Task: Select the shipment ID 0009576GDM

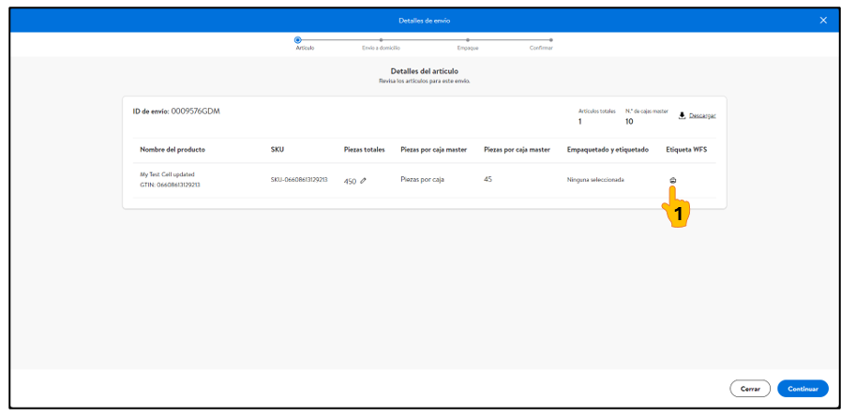Action: pos(196,111)
